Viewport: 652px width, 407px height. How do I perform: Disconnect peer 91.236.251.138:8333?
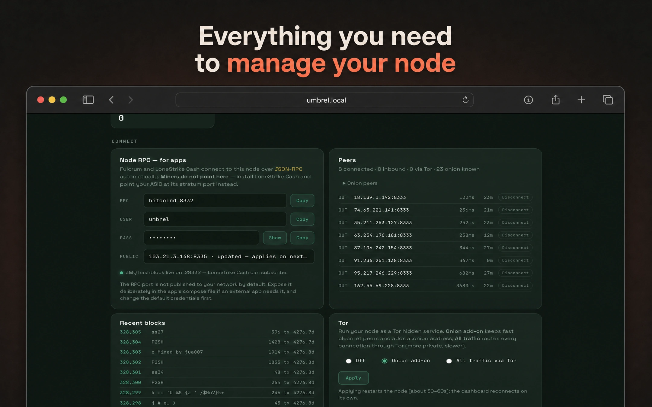coord(515,260)
